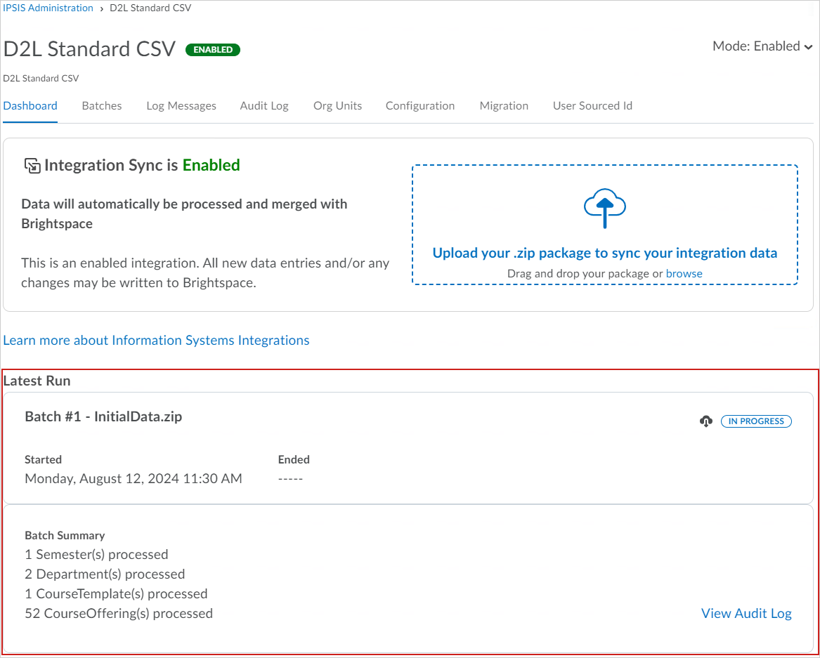Viewport: 820px width, 658px height.
Task: Open the Mode: Enabled dropdown
Action: coord(762,46)
